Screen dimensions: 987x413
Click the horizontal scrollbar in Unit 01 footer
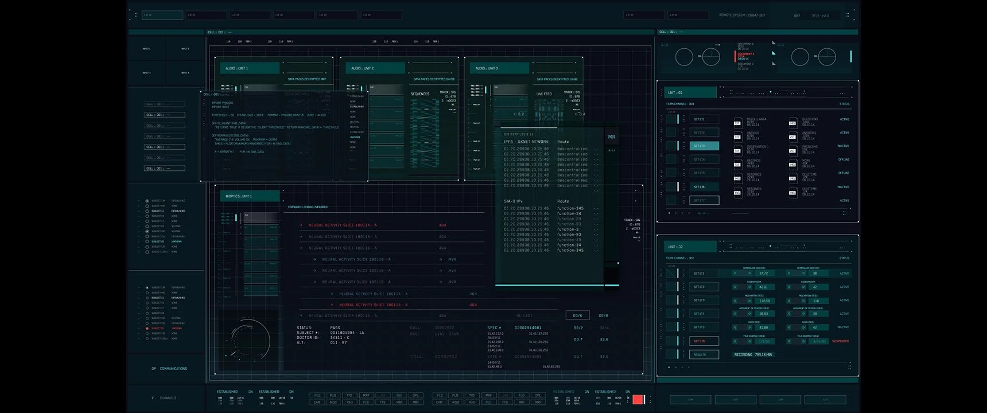click(740, 213)
